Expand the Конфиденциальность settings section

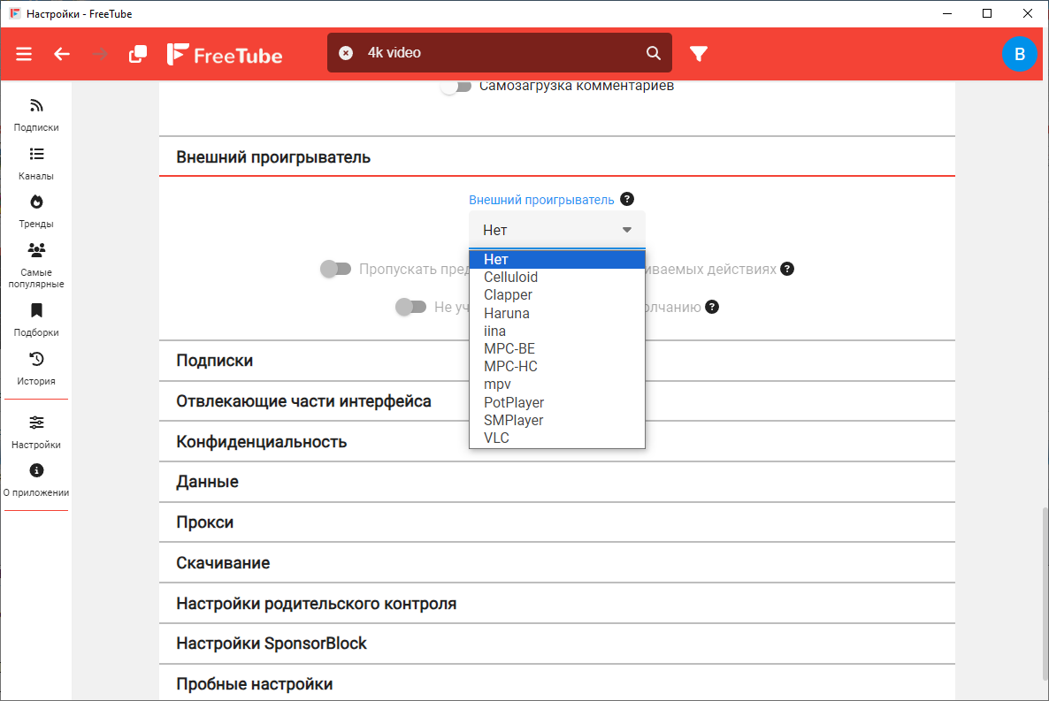(x=261, y=442)
